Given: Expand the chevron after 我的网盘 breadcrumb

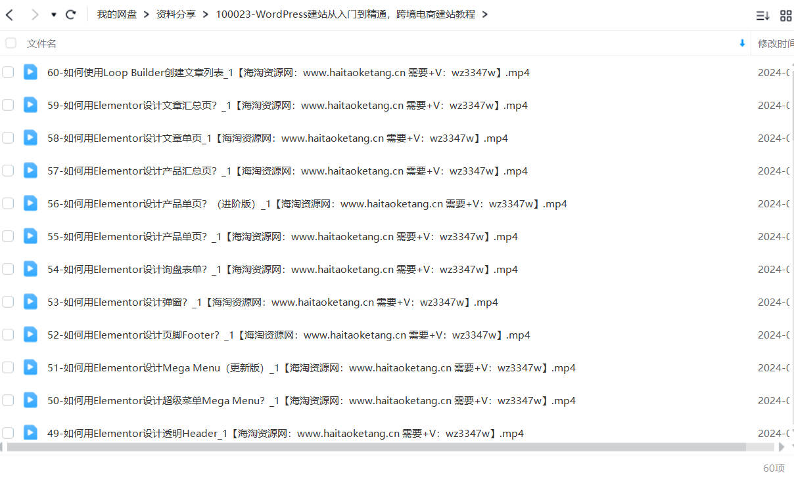Looking at the screenshot, I should 147,14.
